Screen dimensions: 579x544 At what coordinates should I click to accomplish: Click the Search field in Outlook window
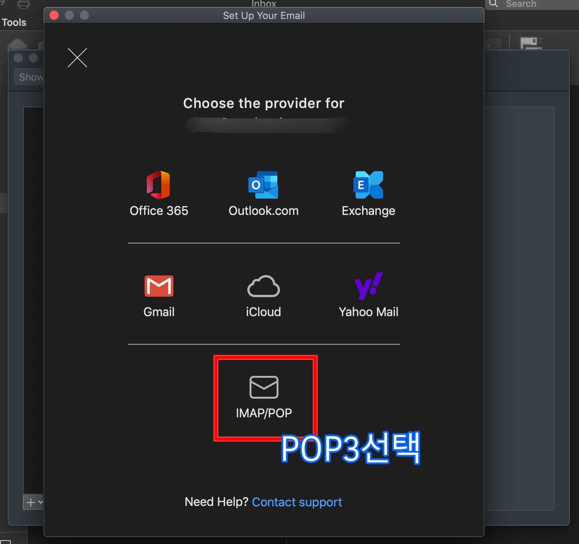tap(533, 4)
